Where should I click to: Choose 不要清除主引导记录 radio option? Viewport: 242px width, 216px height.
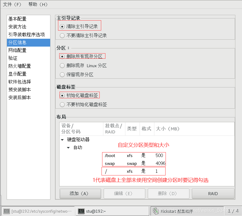(x=62, y=36)
